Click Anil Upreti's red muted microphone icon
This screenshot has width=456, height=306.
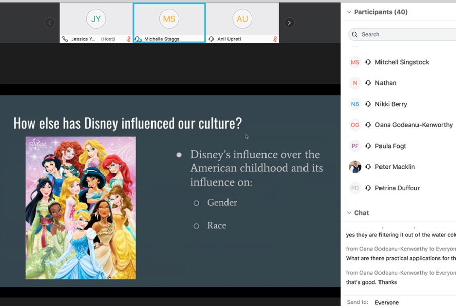(275, 39)
